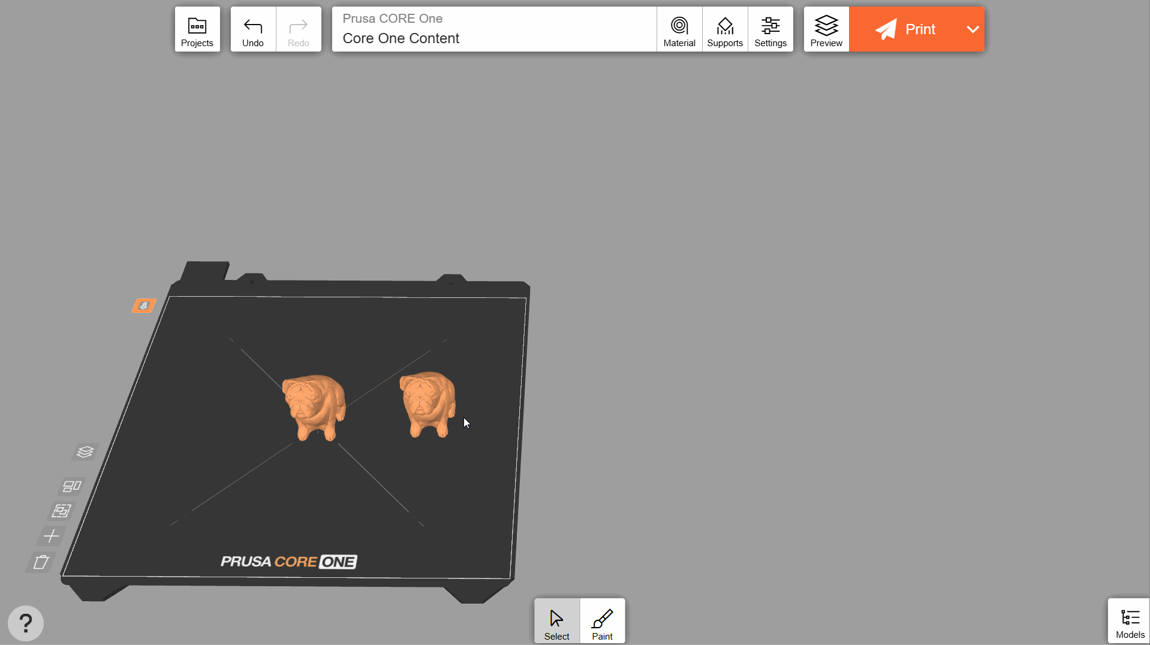Viewport: 1150px width, 645px height.
Task: Click the select-all dashed frame icon
Action: click(x=61, y=511)
